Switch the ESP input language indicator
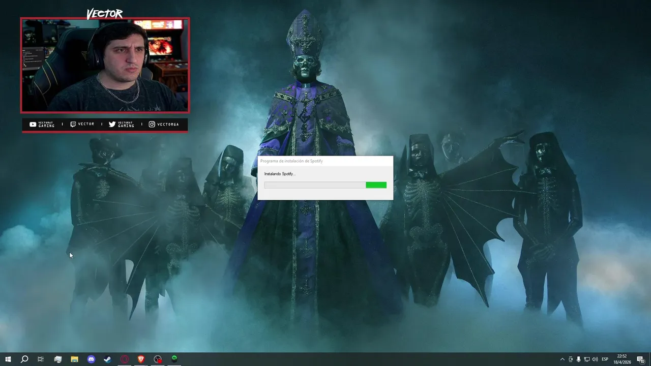The height and width of the screenshot is (366, 651). tap(605, 359)
